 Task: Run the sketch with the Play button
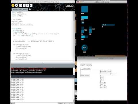[x=13, y=5]
